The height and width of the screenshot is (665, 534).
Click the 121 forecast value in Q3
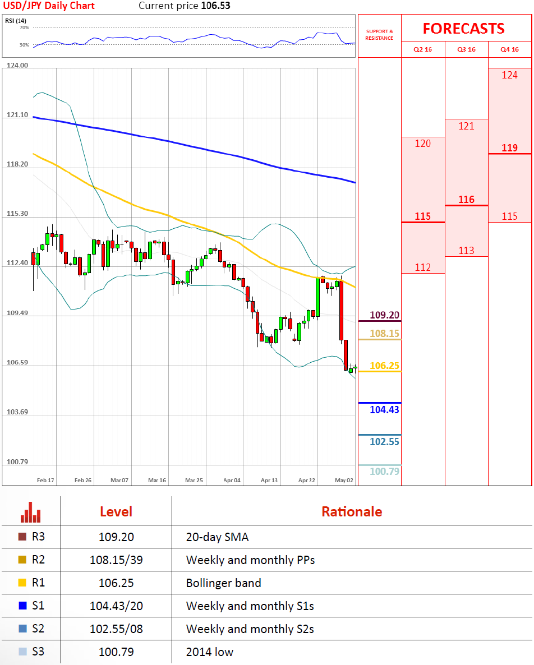pyautogui.click(x=466, y=126)
